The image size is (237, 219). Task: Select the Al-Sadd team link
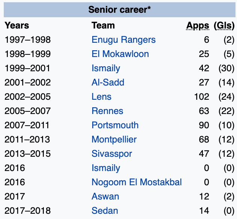108,82
